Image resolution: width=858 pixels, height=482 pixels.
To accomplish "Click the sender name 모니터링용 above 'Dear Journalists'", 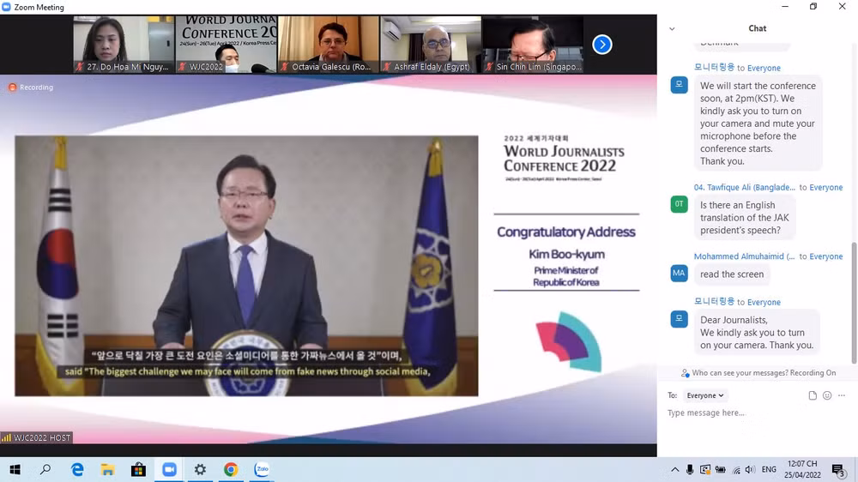I will click(714, 301).
